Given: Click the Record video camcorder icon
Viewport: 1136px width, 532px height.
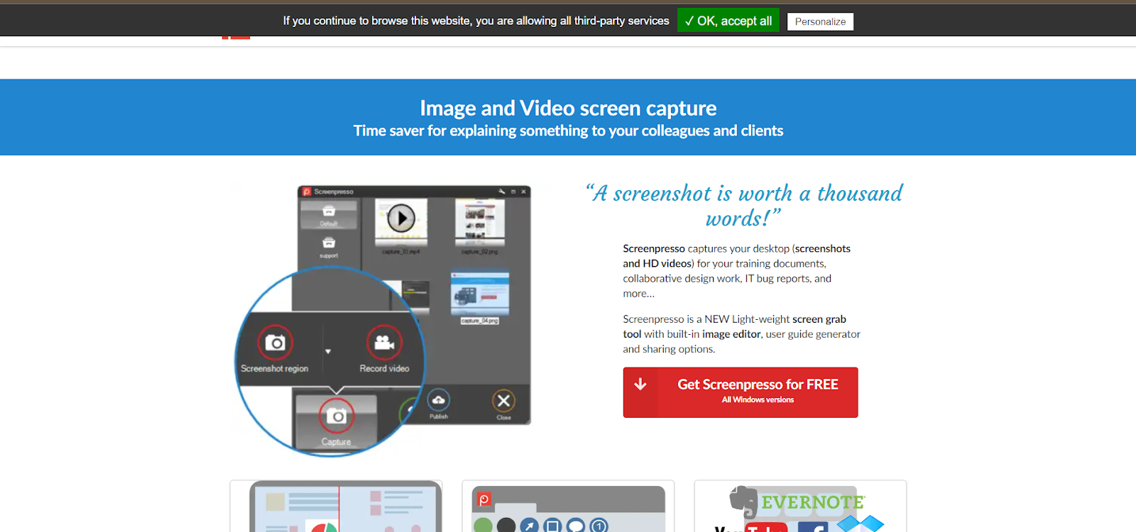Looking at the screenshot, I should pos(384,343).
